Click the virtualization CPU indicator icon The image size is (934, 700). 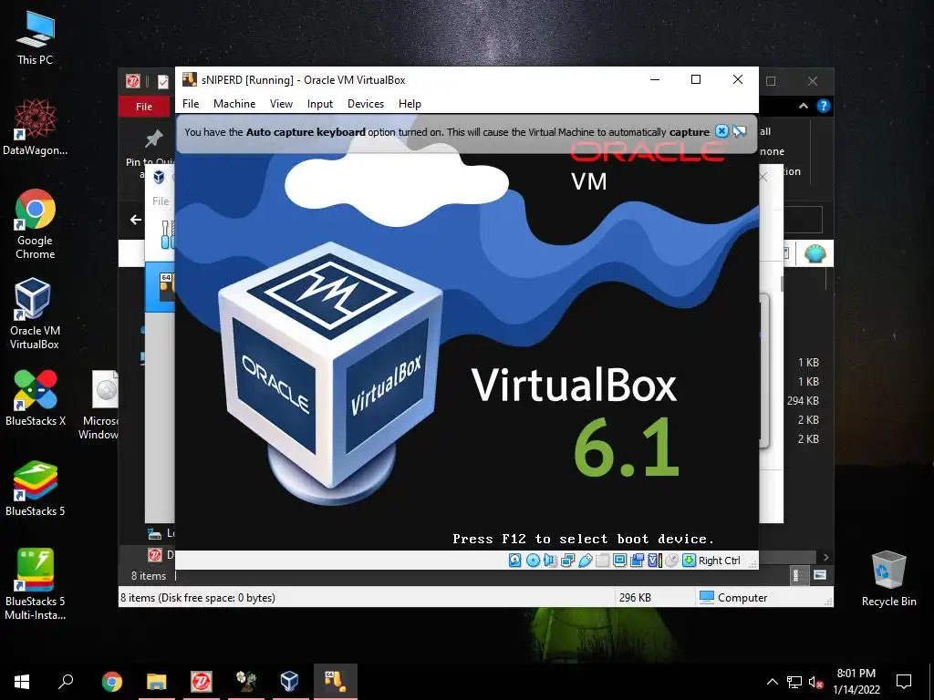[x=654, y=561]
